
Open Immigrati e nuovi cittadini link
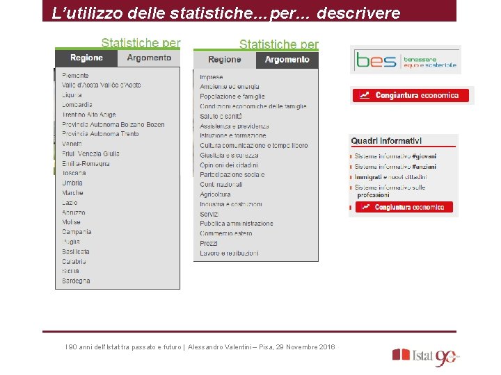(x=390, y=177)
